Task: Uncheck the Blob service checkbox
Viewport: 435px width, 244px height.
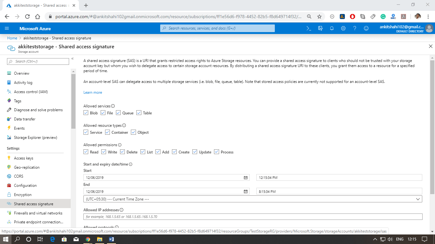Action: coord(86,113)
